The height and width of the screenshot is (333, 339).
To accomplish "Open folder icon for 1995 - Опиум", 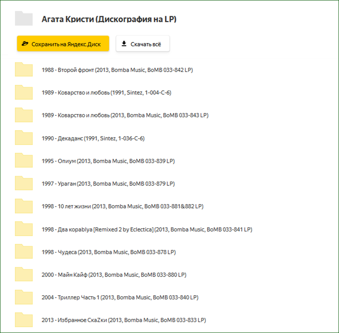I will (x=24, y=160).
